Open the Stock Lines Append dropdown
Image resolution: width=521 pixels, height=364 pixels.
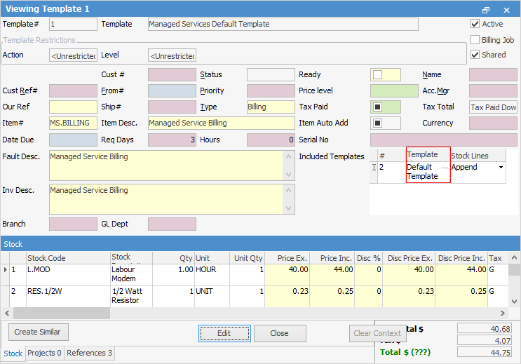click(x=501, y=168)
